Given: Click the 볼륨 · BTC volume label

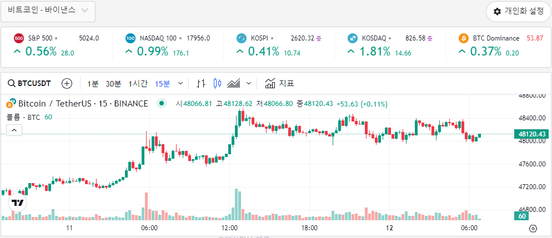Looking at the screenshot, I should click(x=23, y=117).
